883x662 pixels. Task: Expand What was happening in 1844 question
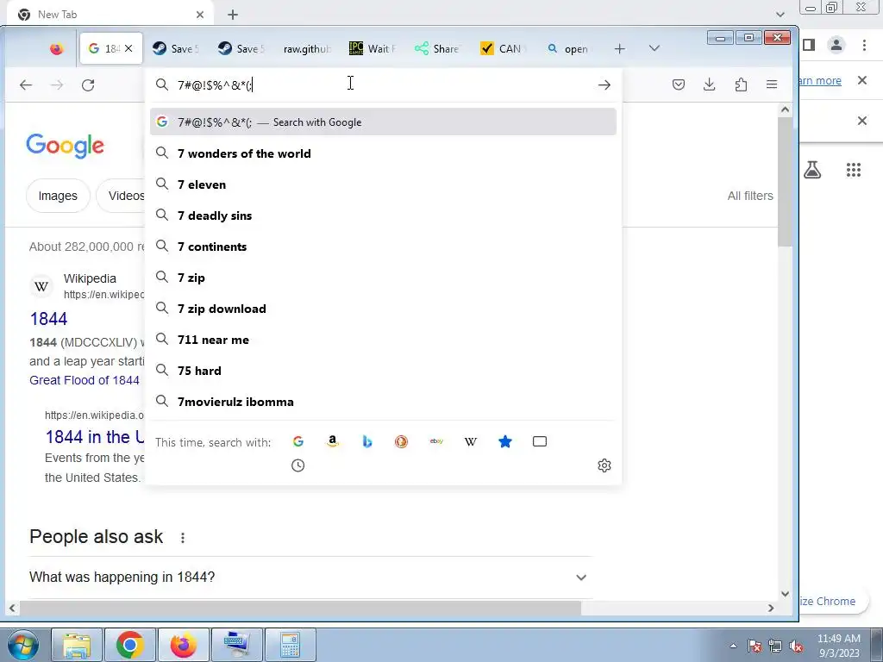pos(310,577)
